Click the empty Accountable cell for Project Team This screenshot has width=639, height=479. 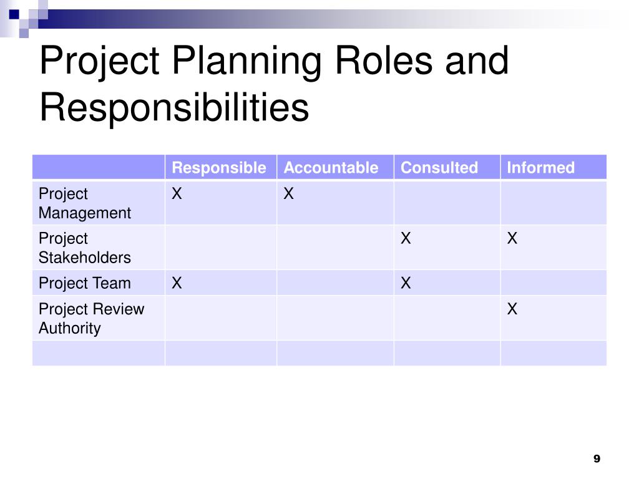click(x=335, y=283)
